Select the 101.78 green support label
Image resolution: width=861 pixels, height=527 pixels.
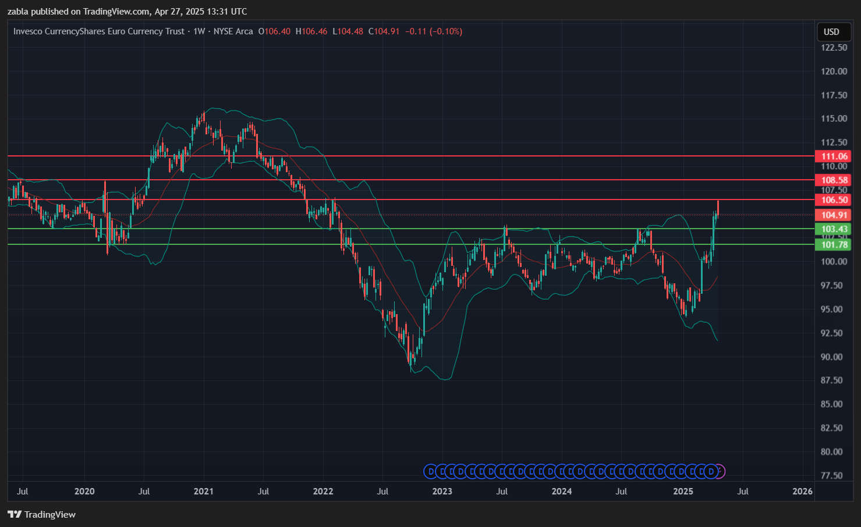click(x=834, y=245)
